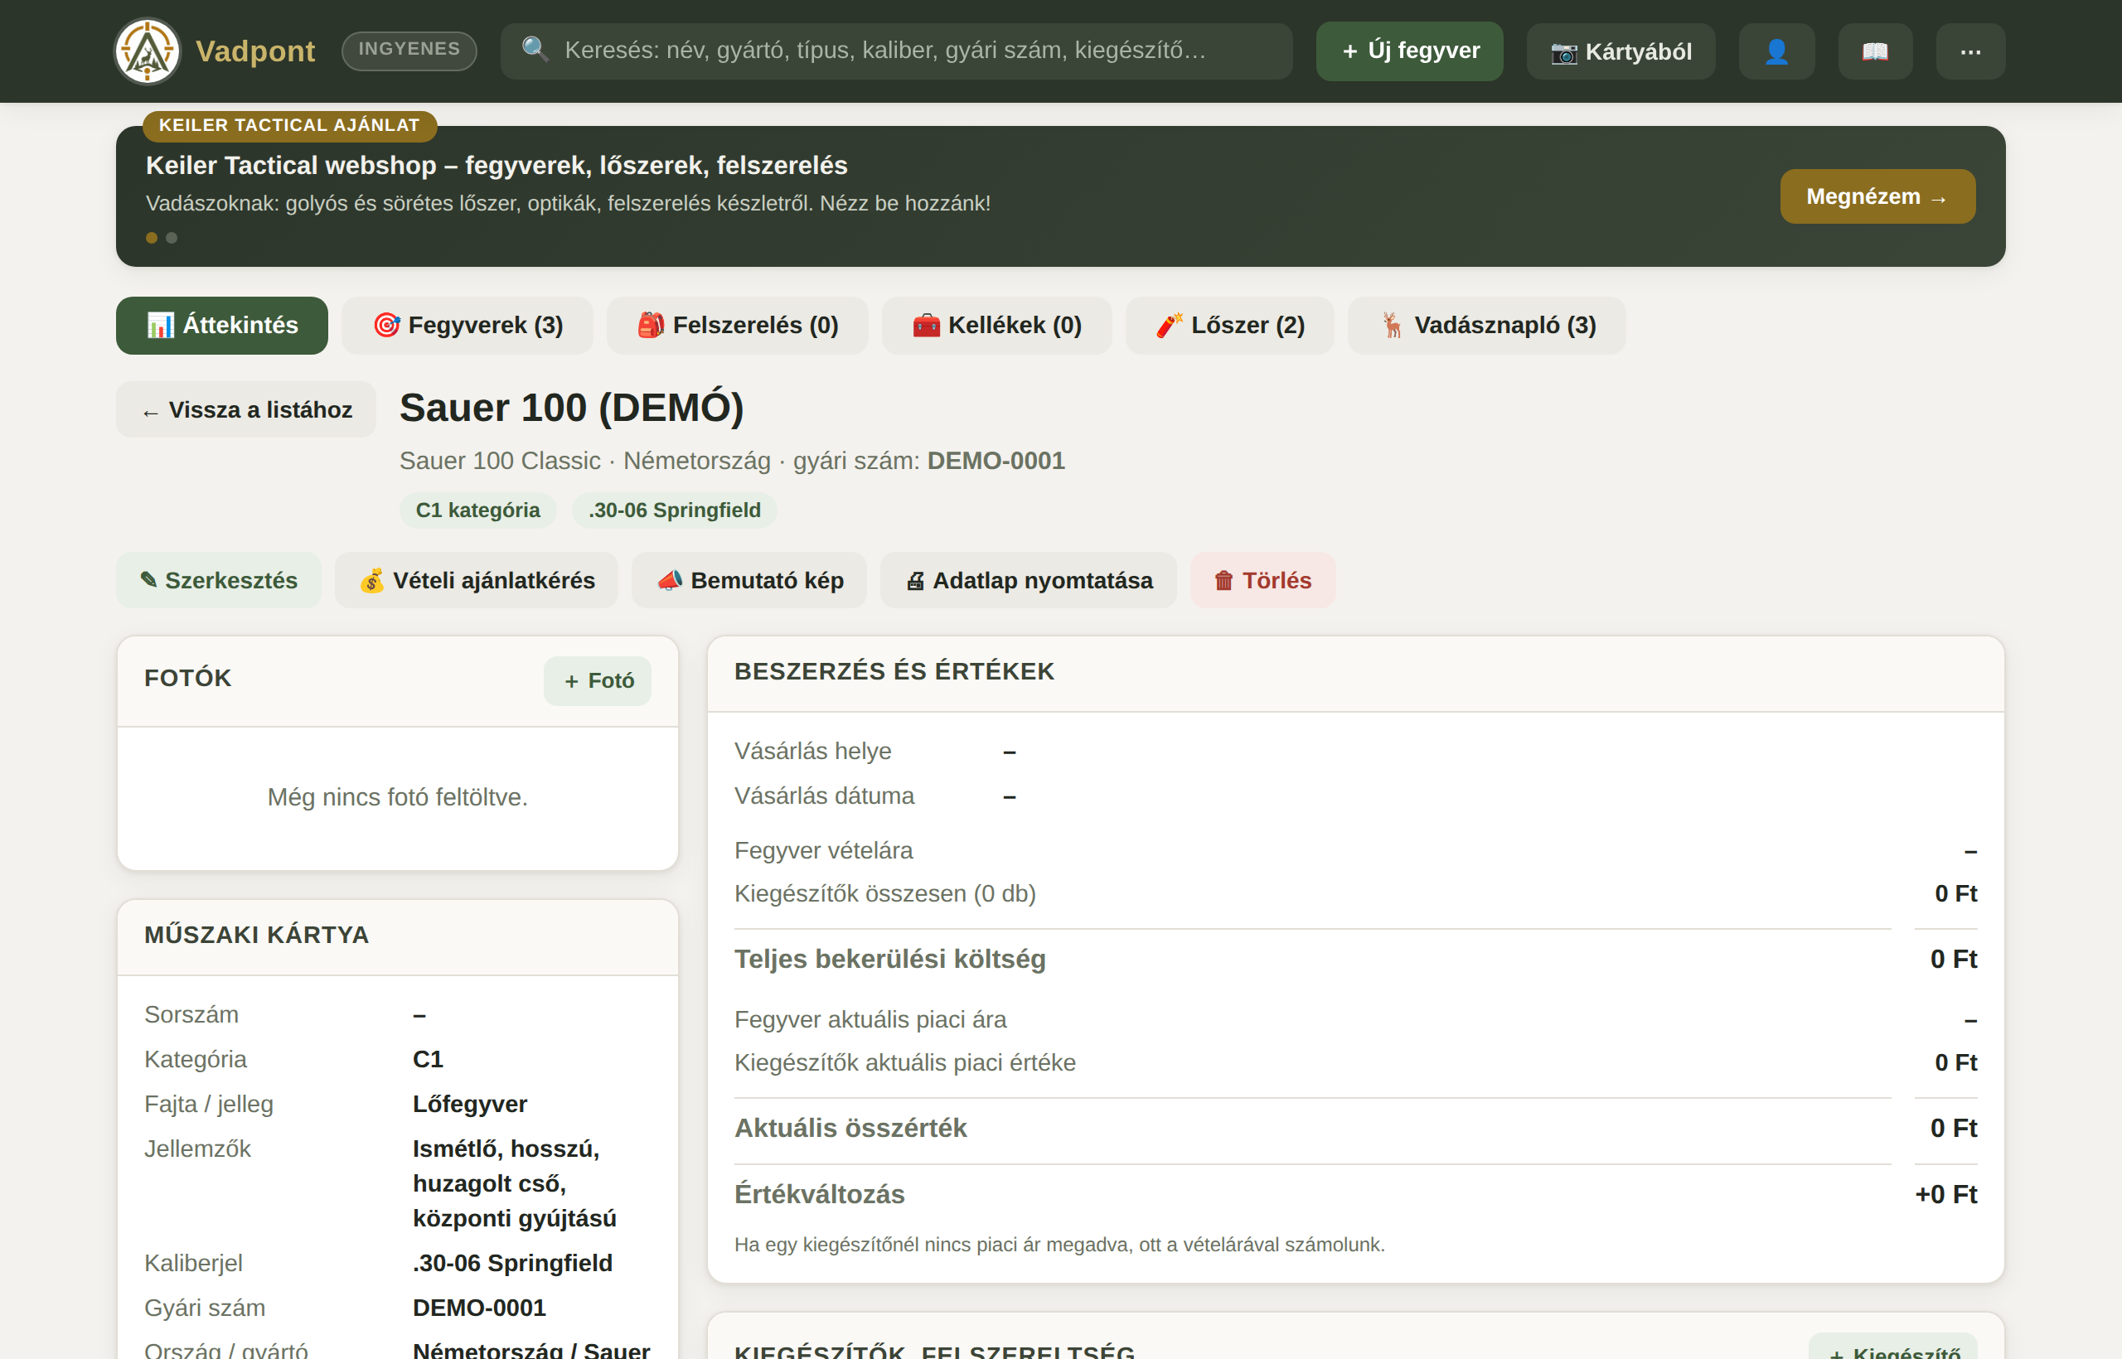Image resolution: width=2122 pixels, height=1359 pixels.
Task: Open the Kellékek (0) tab
Action: click(x=996, y=326)
